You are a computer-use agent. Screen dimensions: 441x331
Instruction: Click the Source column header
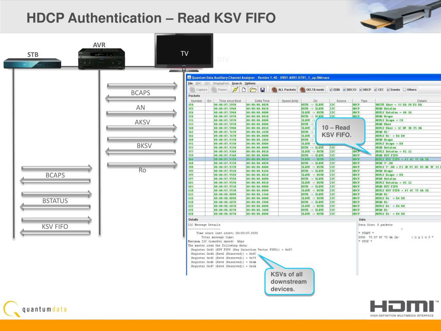[x=341, y=101]
